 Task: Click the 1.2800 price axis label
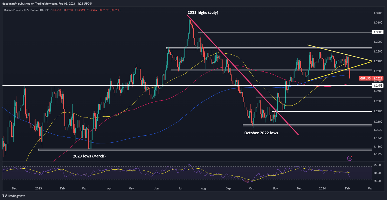(x=378, y=51)
